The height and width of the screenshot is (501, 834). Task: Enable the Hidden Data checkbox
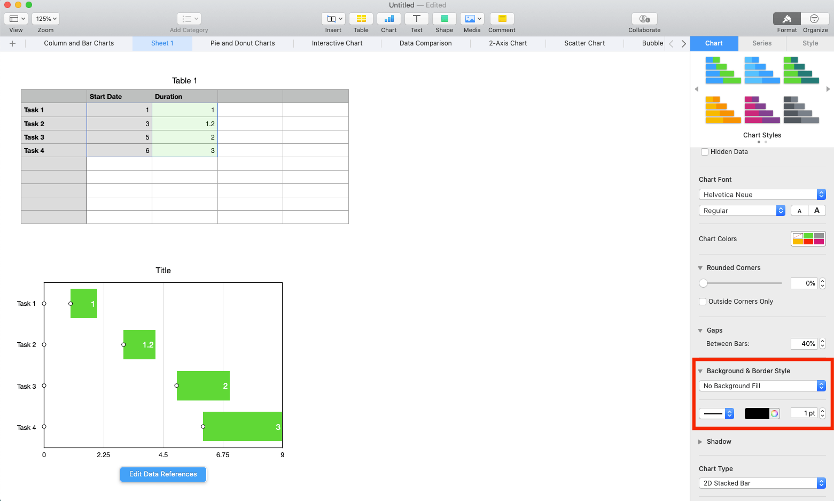(x=705, y=152)
